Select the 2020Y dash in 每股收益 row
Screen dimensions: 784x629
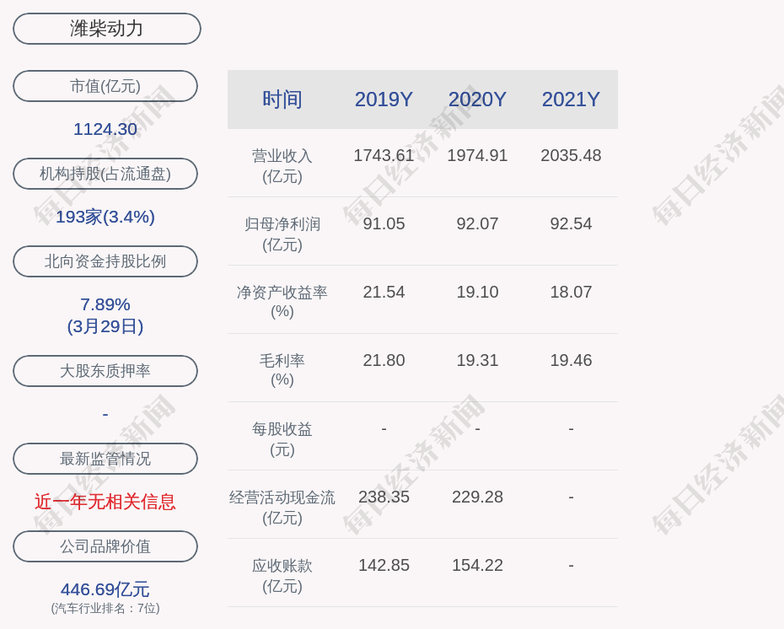point(477,428)
